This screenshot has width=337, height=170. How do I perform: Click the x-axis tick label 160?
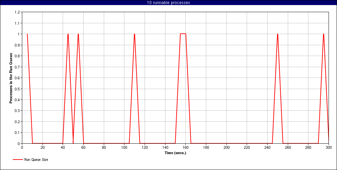186,147
